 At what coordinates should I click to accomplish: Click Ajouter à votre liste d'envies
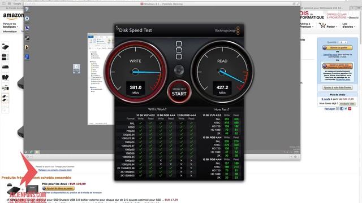tap(337, 87)
